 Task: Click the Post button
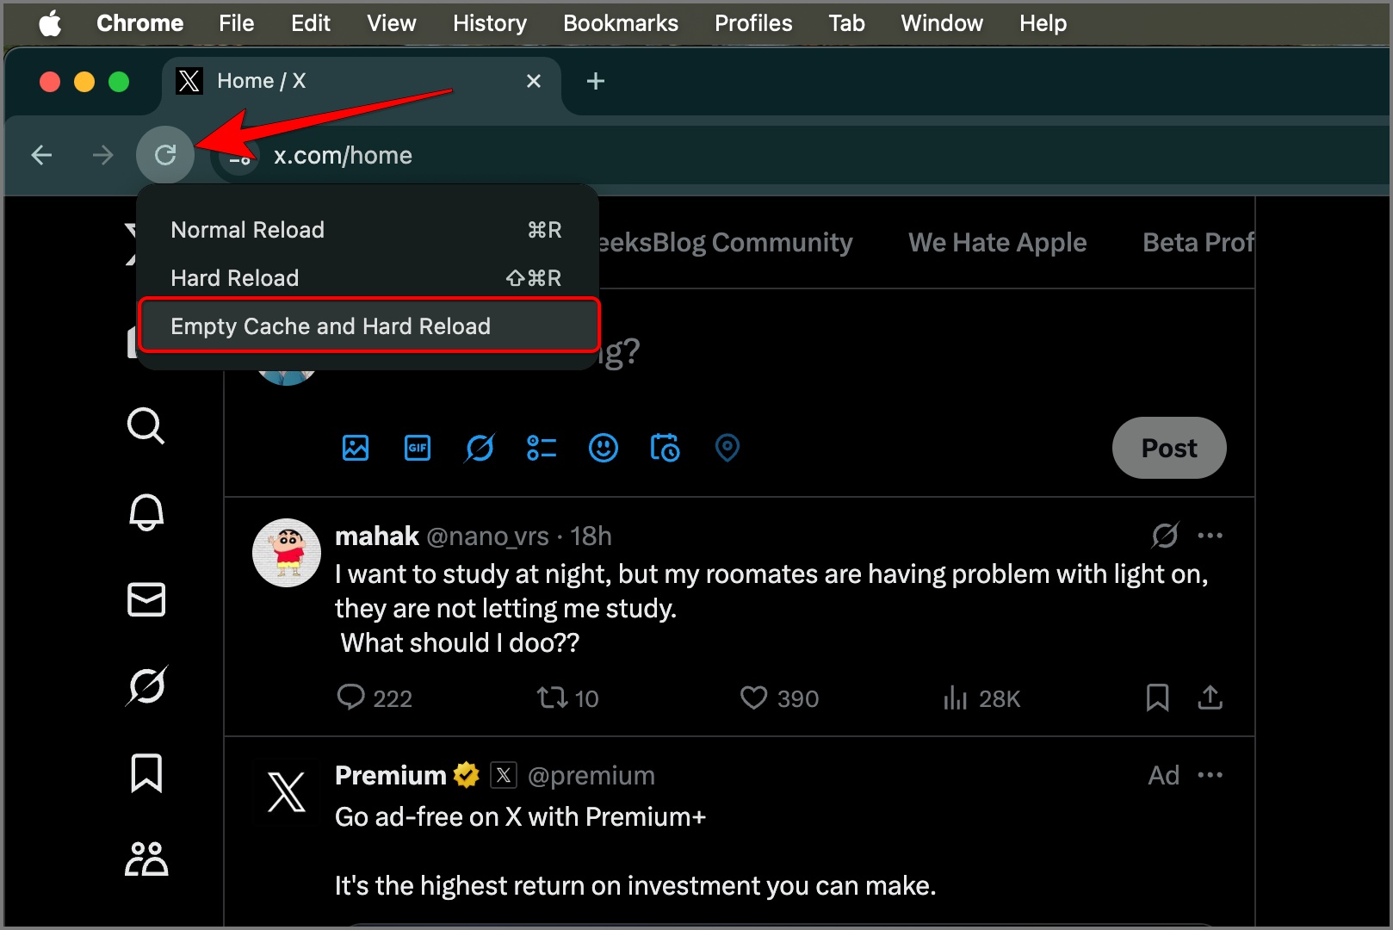[1168, 448]
